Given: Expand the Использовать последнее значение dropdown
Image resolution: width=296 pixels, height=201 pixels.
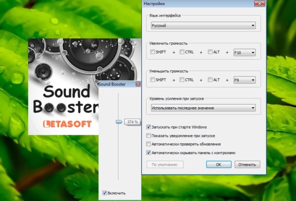Looking at the screenshot, I should pyautogui.click(x=203, y=108).
